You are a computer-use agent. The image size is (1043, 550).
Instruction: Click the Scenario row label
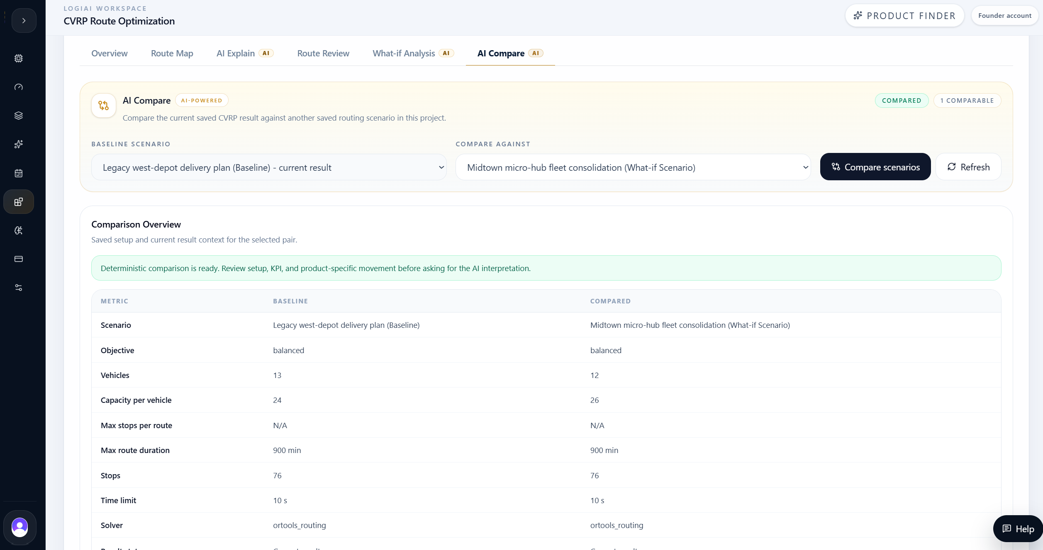click(x=116, y=325)
